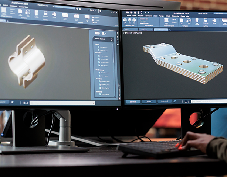This screenshot has width=227, height=177.
Task: Click the ARC History clock icon, left monitor
Action: point(28,12)
